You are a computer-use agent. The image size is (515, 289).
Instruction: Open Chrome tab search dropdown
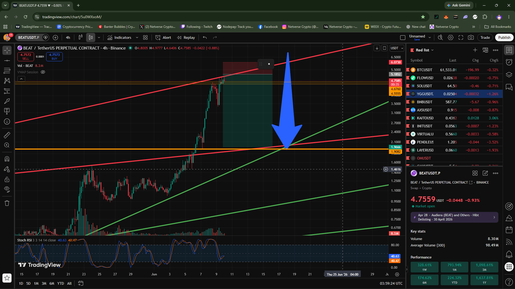[5, 5]
